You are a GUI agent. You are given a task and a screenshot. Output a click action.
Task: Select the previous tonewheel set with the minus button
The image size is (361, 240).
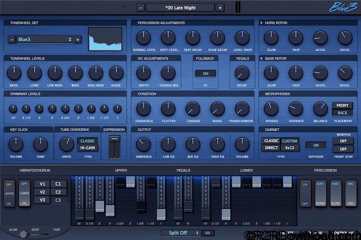point(12,40)
